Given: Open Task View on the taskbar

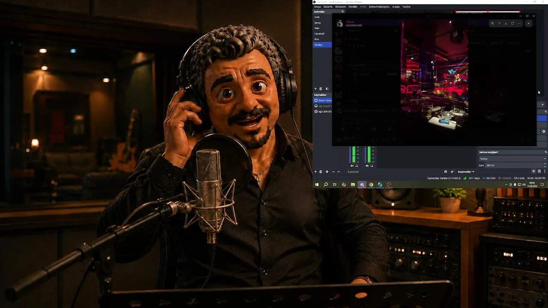Looking at the screenshot, I should (335, 185).
